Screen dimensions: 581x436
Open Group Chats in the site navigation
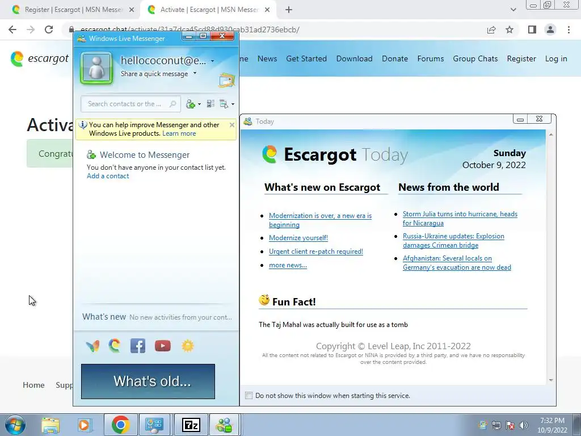(x=475, y=58)
